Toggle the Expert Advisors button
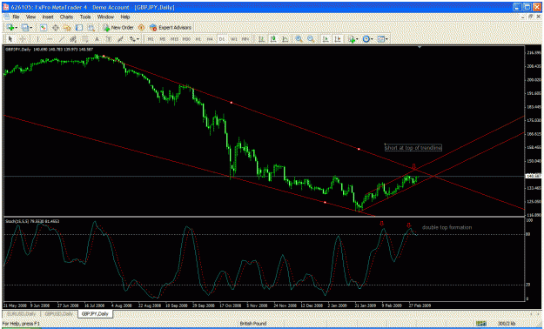Viewport: 544px width, 329px height. point(171,28)
